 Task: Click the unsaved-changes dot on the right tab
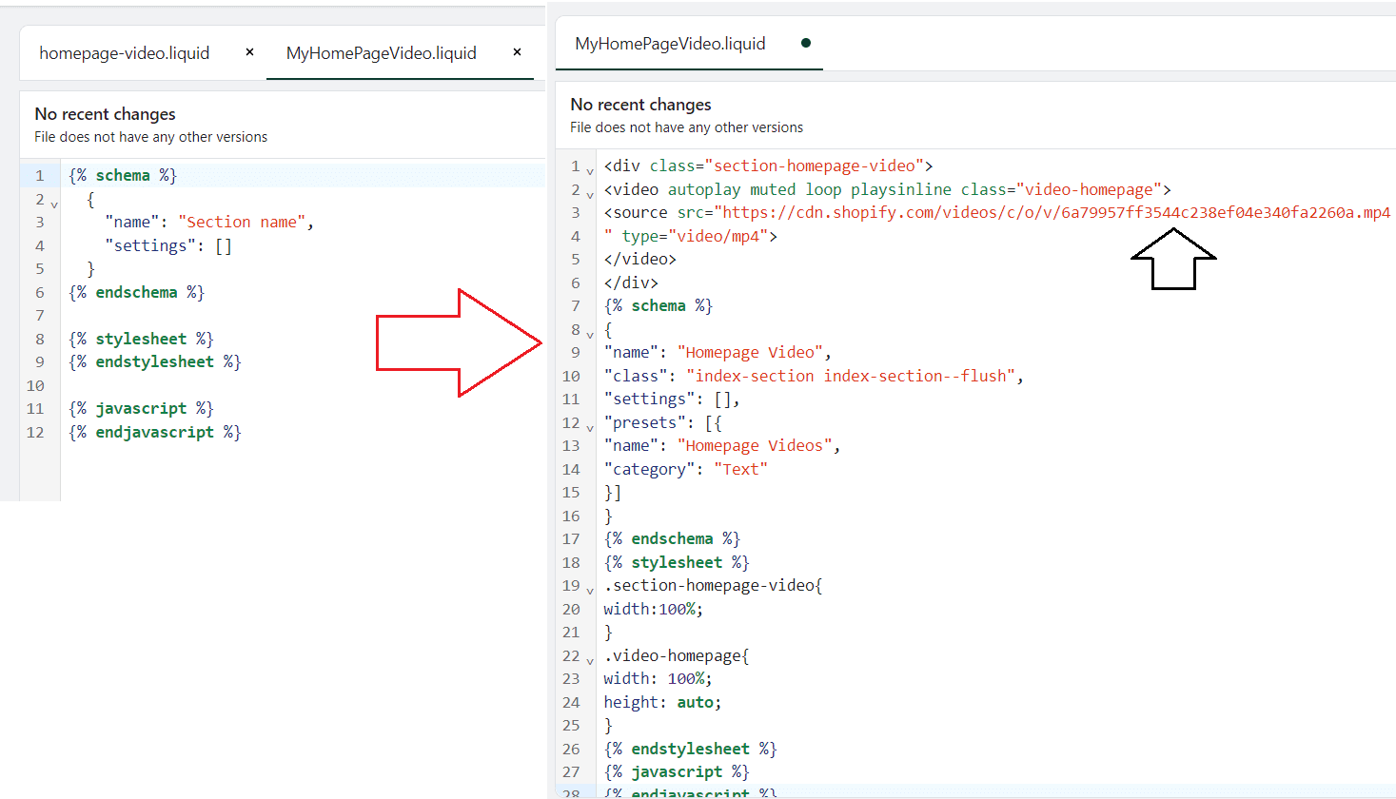806,43
